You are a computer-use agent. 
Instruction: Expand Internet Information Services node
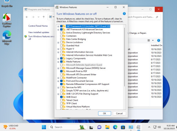pos(58,52)
